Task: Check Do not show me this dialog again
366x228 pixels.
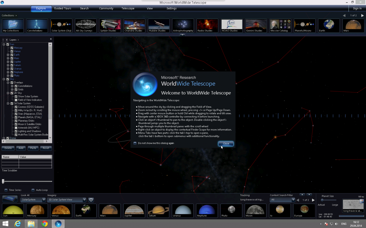Action: tap(135, 143)
